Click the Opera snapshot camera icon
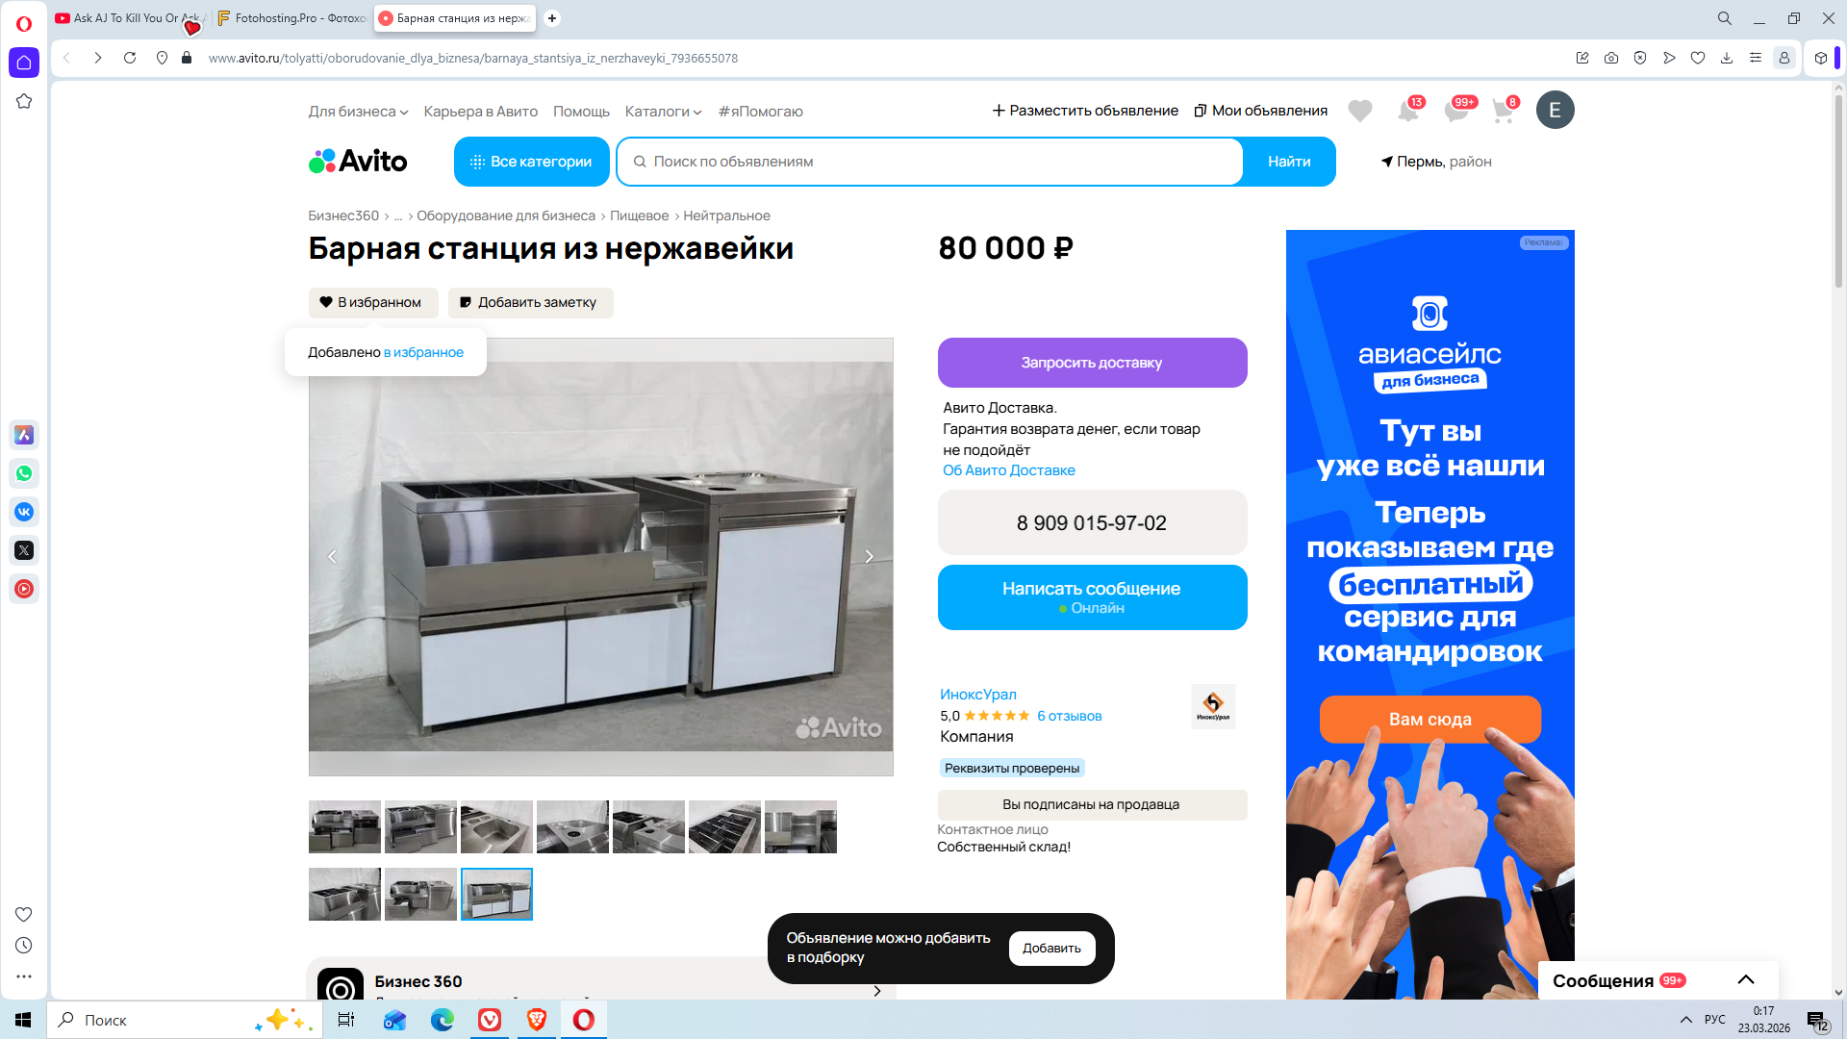1847x1039 pixels. [1611, 58]
